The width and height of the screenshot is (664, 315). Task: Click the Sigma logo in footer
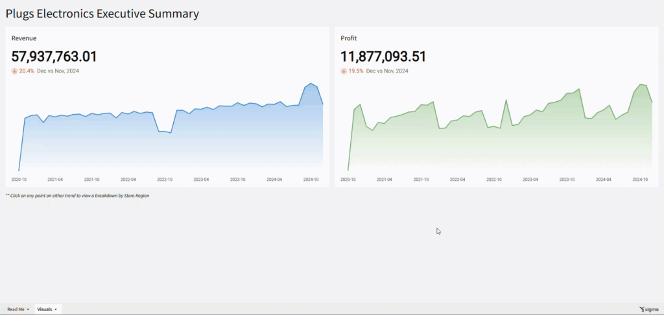[648, 310]
